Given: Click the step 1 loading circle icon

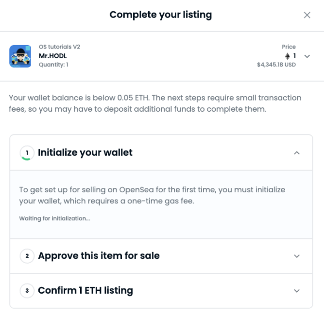Looking at the screenshot, I should 27,152.
